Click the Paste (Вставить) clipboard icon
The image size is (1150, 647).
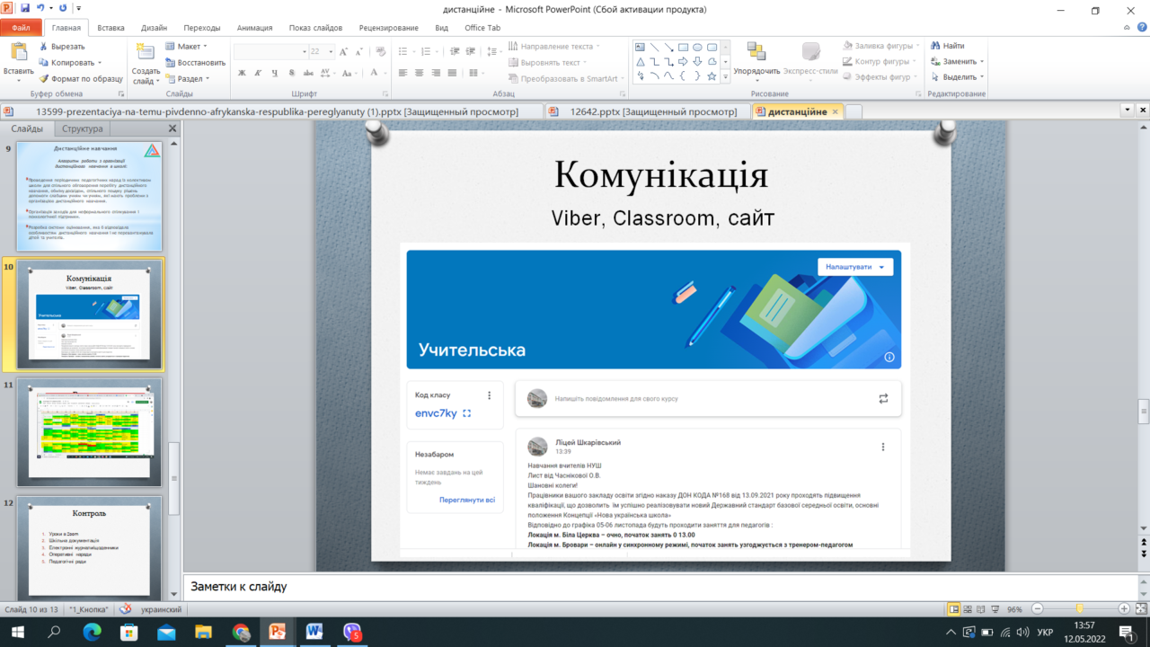click(18, 52)
